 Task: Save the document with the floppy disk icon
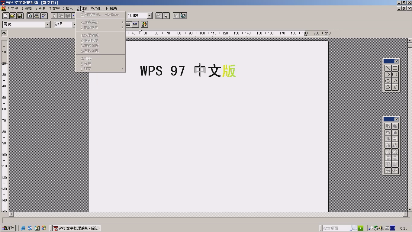20,16
